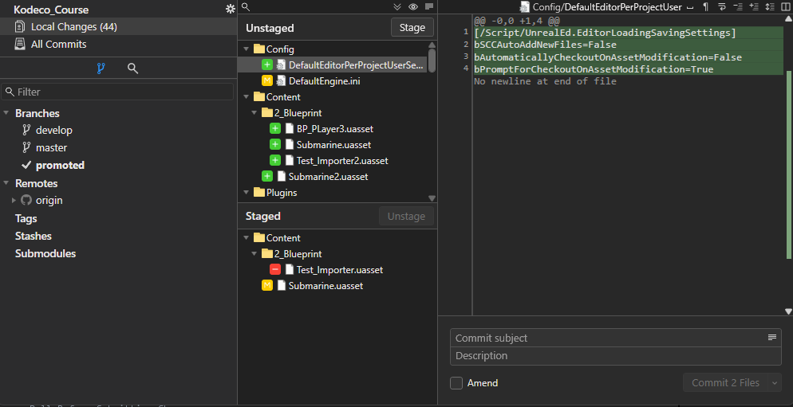Select BP_PLayer3.uasset file
This screenshot has width=793, height=407.
(335, 129)
